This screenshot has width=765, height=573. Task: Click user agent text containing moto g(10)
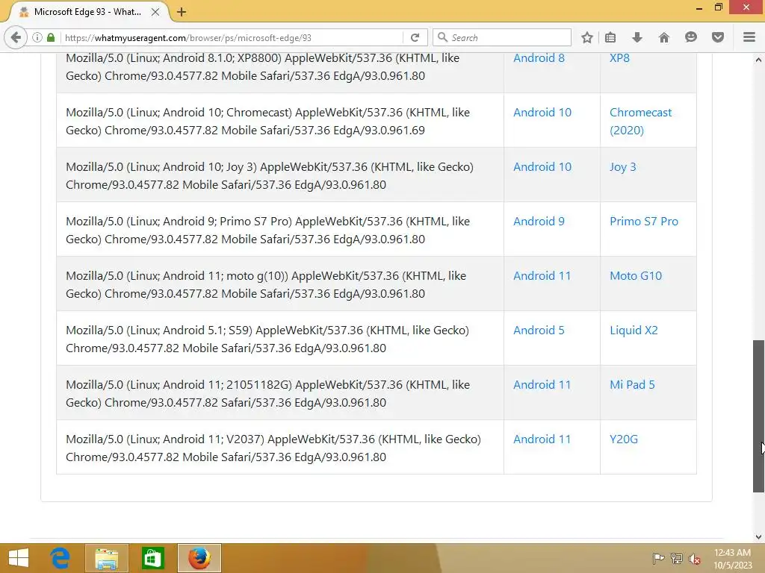click(x=266, y=285)
